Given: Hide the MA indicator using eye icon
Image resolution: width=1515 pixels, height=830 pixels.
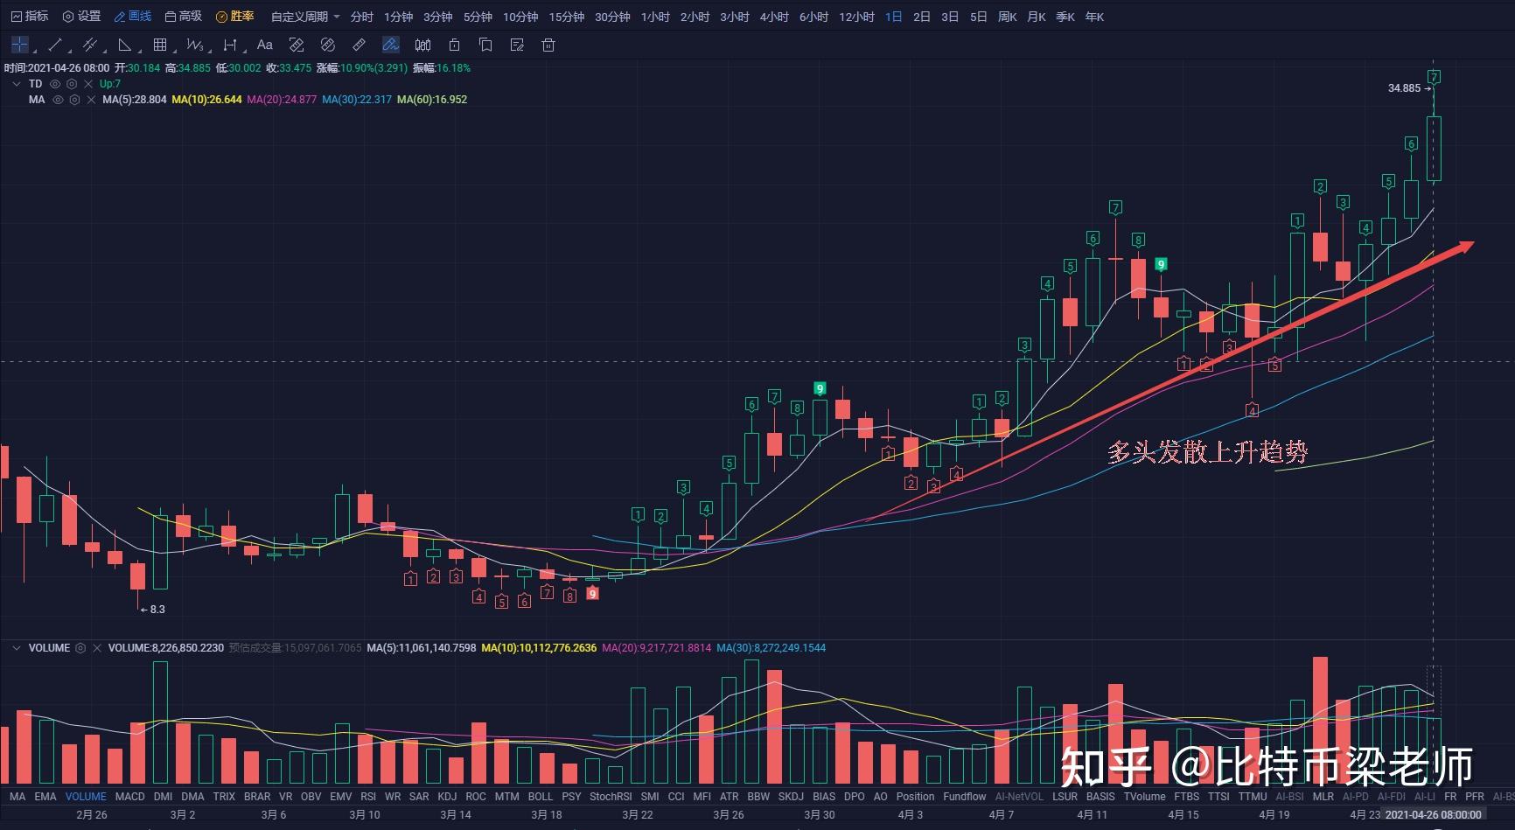Looking at the screenshot, I should pos(58,100).
